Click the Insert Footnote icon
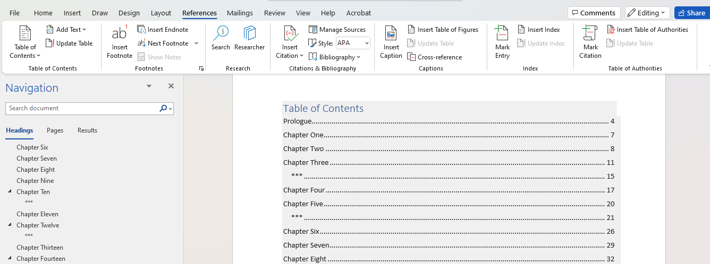The height and width of the screenshot is (264, 710). click(x=120, y=34)
